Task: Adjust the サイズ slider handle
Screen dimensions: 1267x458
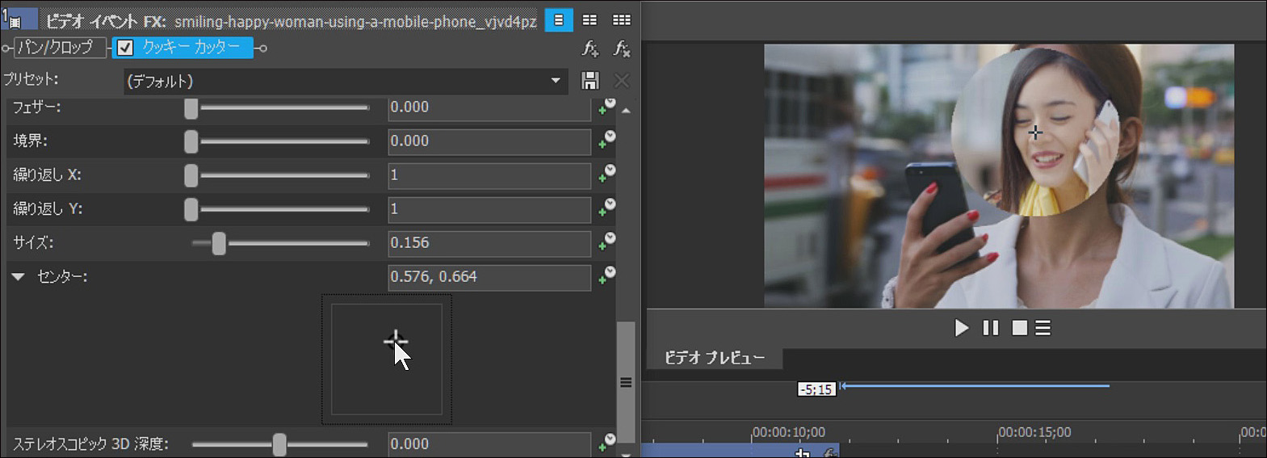Action: 219,243
